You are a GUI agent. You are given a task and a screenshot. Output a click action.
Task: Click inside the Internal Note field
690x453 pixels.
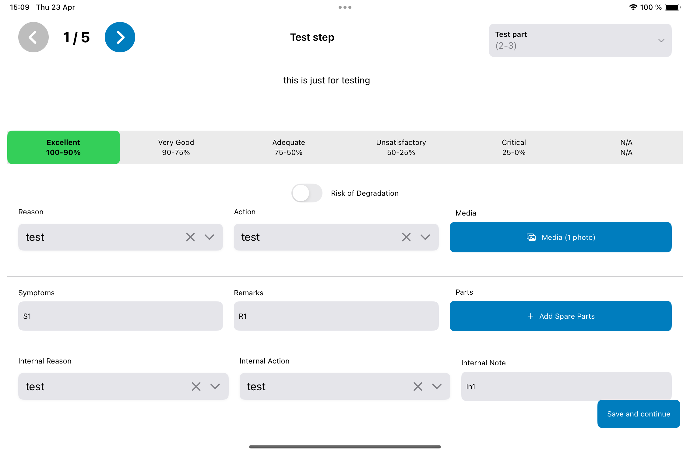click(x=566, y=386)
